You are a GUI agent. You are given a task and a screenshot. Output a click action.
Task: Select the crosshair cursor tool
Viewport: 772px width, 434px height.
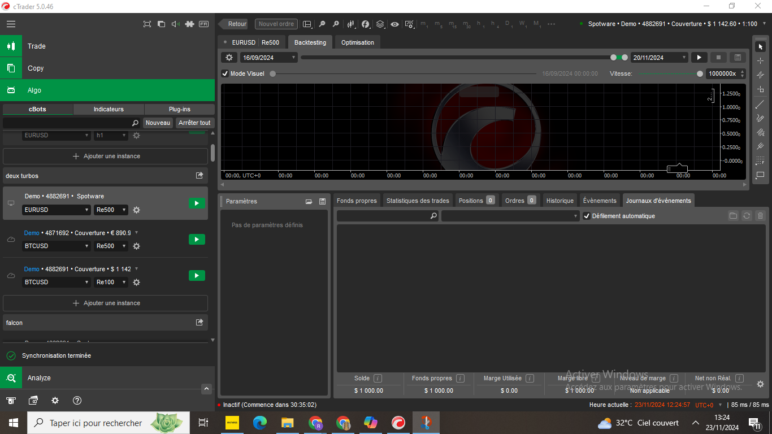pos(760,60)
